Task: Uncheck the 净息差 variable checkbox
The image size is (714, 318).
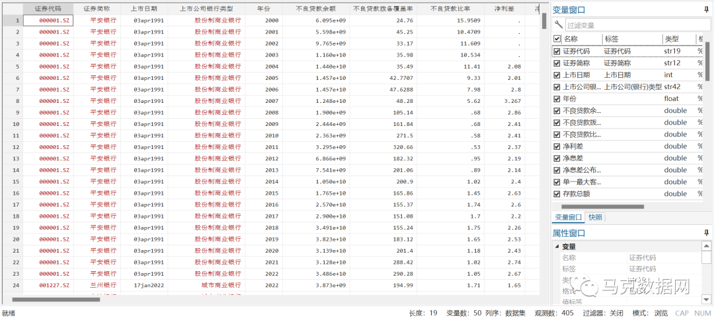Action: click(557, 158)
